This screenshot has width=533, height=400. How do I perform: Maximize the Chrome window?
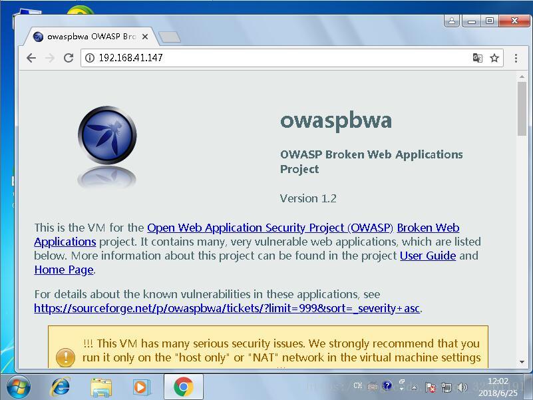pyautogui.click(x=490, y=21)
